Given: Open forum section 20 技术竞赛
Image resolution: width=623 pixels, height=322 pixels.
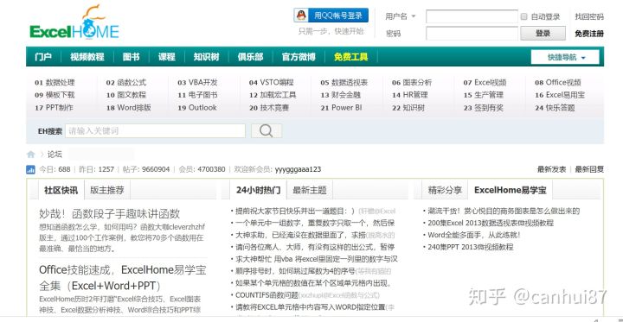Looking at the screenshot, I should tap(269, 107).
